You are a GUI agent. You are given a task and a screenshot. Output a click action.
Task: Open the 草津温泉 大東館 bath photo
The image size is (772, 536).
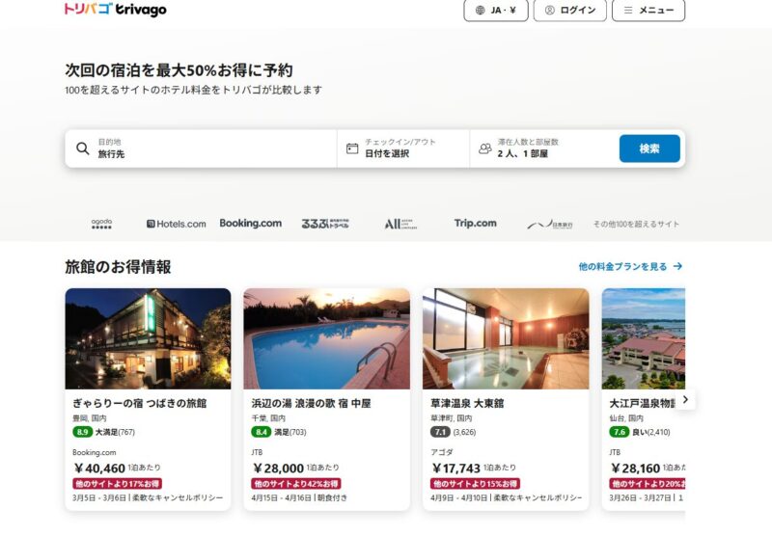point(506,337)
